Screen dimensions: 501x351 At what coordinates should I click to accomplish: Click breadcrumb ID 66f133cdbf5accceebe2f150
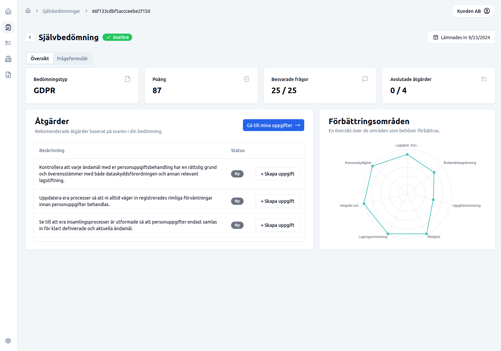[x=121, y=11]
